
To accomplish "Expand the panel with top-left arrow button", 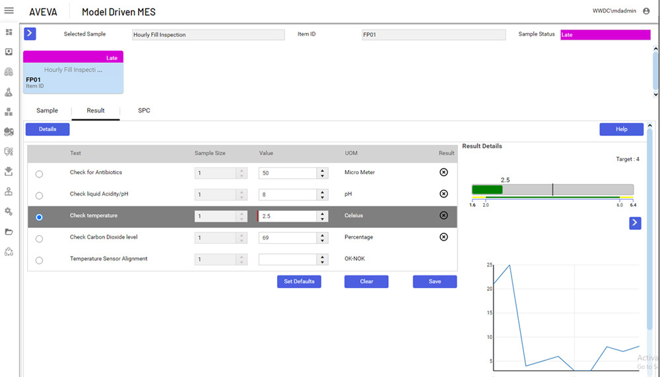I will [30, 34].
